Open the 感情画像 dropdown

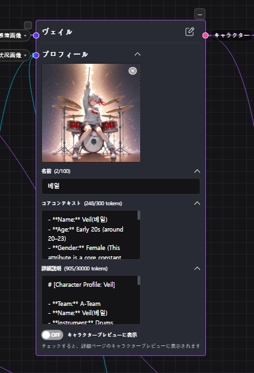[x=14, y=36]
